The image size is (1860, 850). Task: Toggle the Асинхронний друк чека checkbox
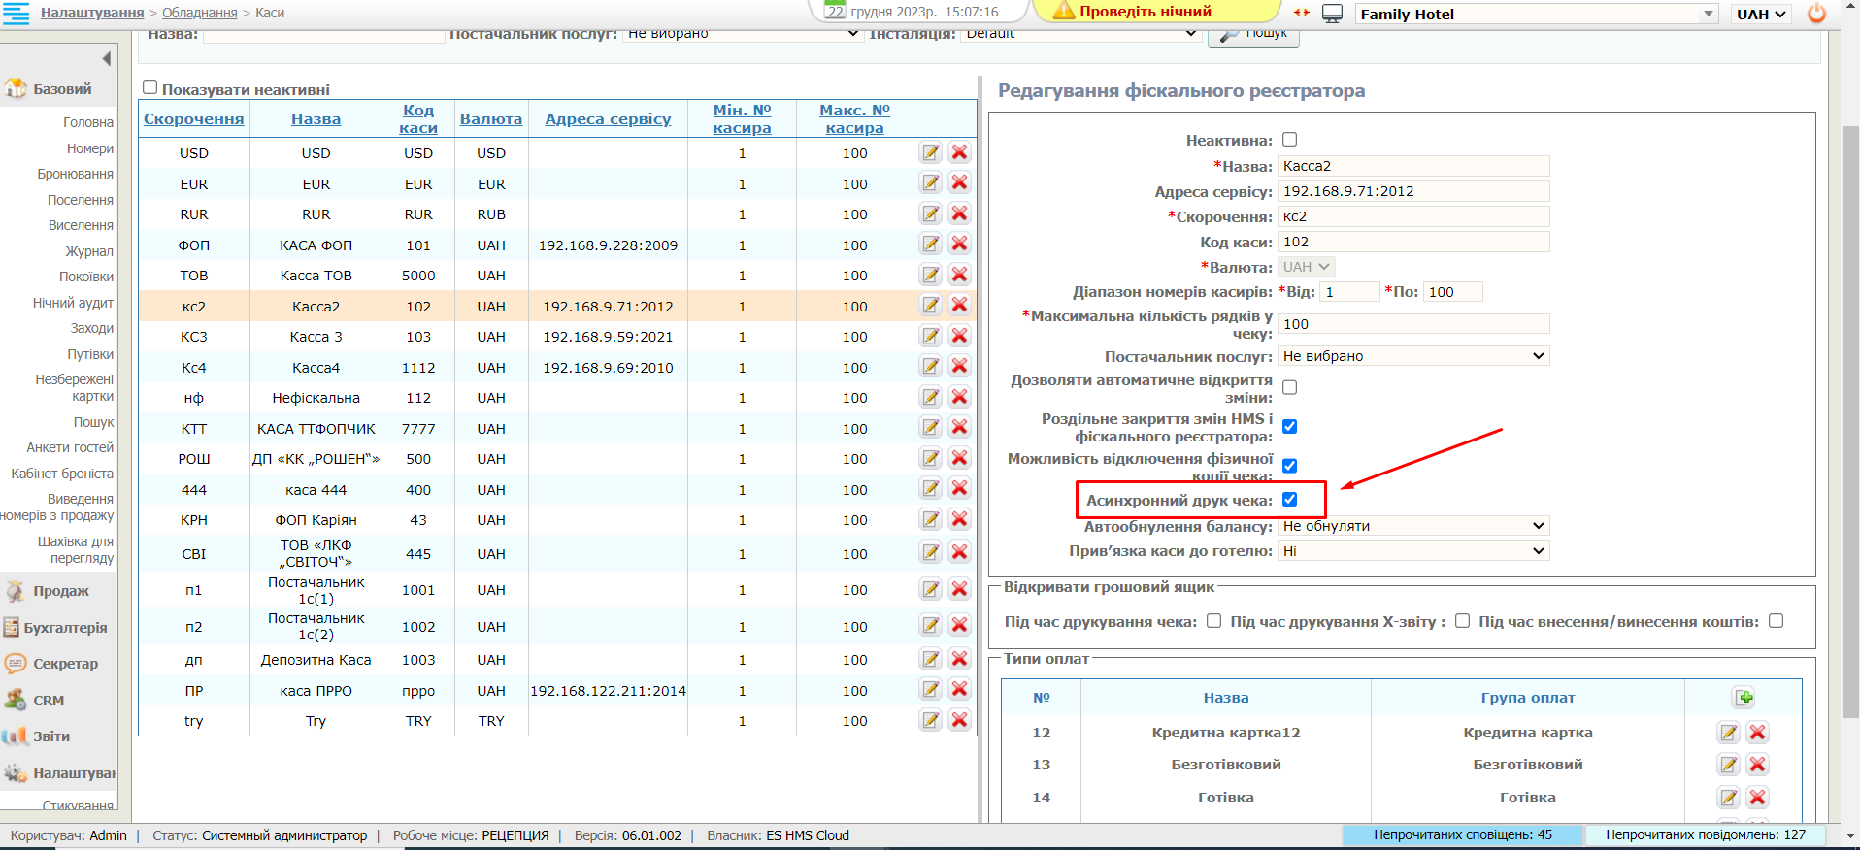point(1289,500)
